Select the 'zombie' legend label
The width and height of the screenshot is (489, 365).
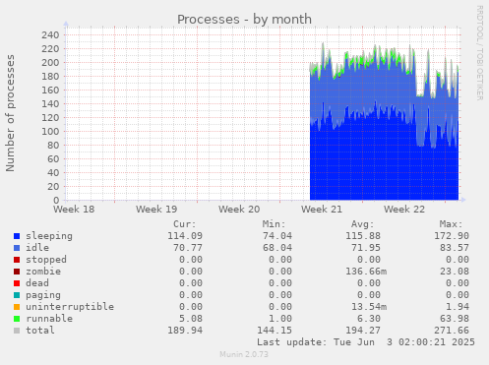tap(43, 272)
